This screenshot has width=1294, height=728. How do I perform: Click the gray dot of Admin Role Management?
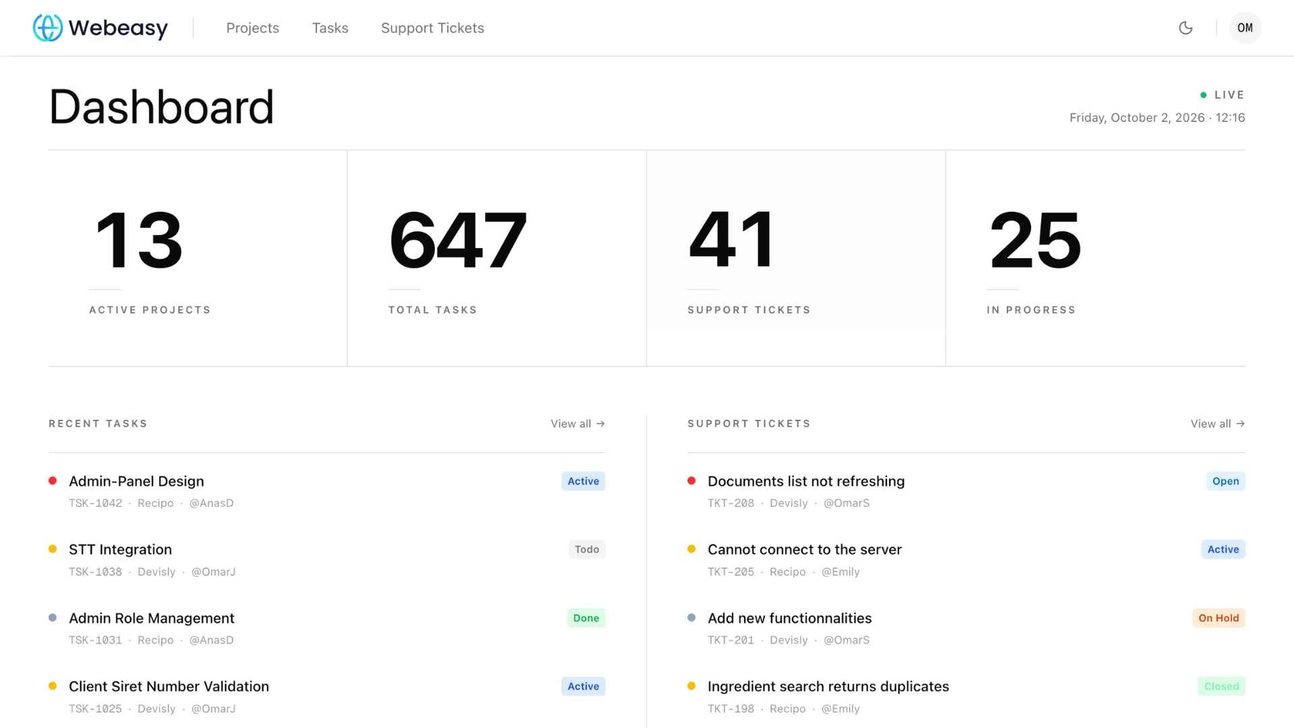(x=53, y=617)
